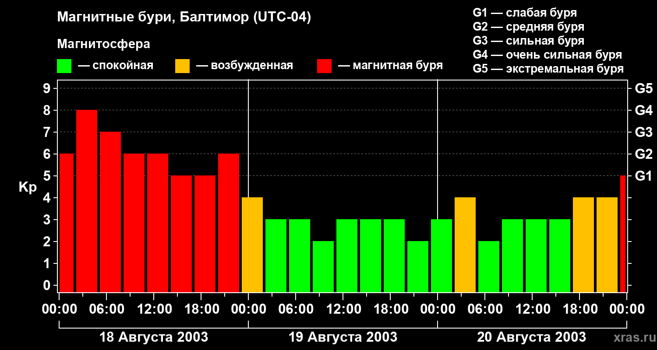657x350 pixels.
Task: Click the narrow red bar at 00:00 on 18 August
Action: coord(67,223)
